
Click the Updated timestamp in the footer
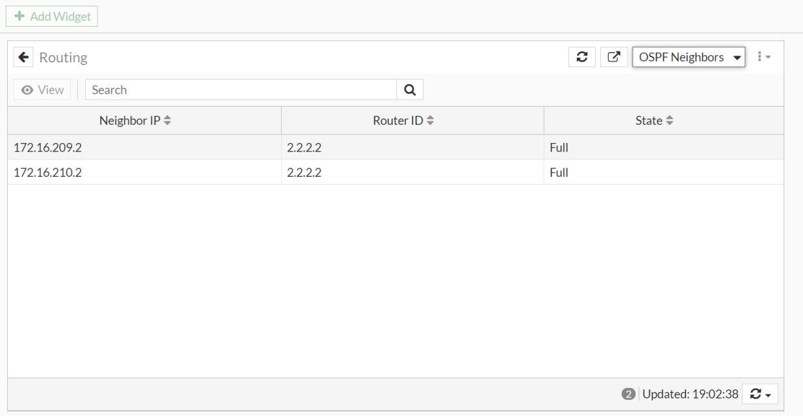click(x=690, y=394)
